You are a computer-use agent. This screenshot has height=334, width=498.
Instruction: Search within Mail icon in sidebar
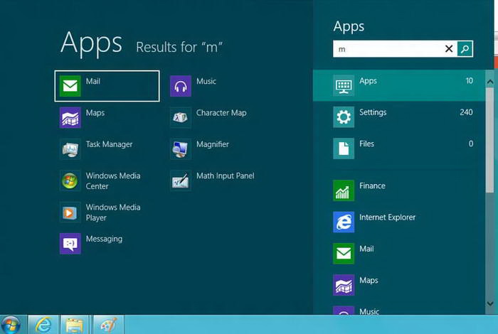(344, 254)
